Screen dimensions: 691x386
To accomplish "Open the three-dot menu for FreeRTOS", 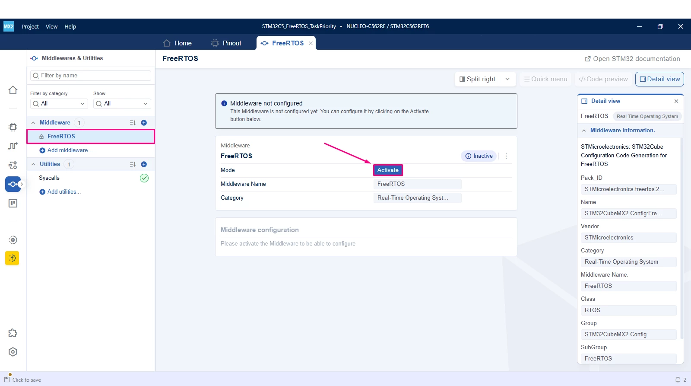I will pyautogui.click(x=506, y=156).
